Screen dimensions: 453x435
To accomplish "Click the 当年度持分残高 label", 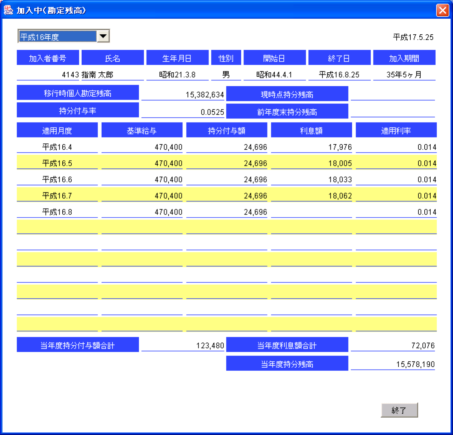I will click(287, 364).
